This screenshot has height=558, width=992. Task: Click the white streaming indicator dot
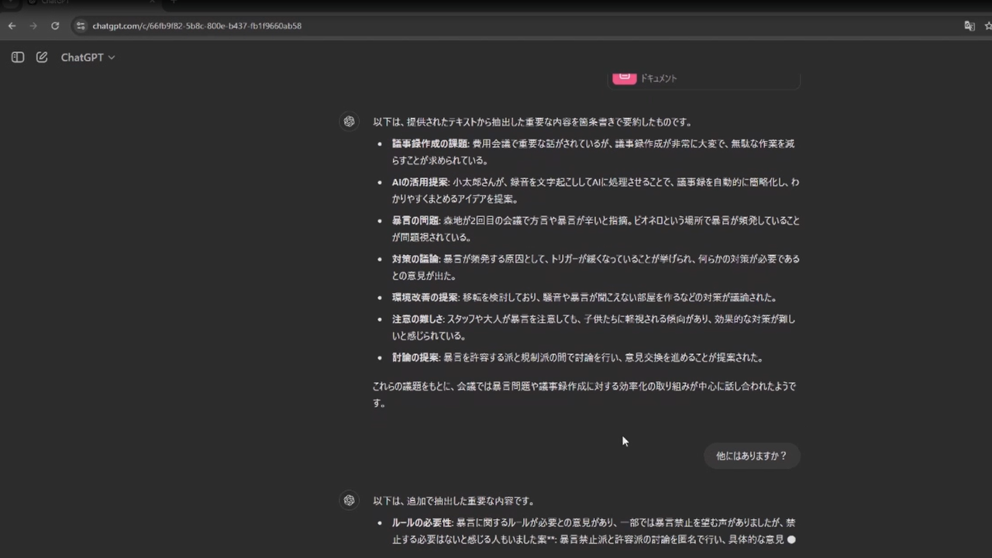point(791,539)
